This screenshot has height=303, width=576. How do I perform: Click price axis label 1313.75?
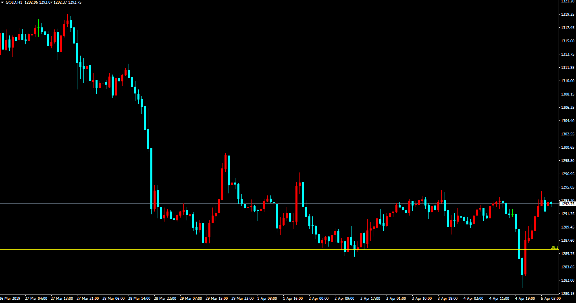coord(567,54)
